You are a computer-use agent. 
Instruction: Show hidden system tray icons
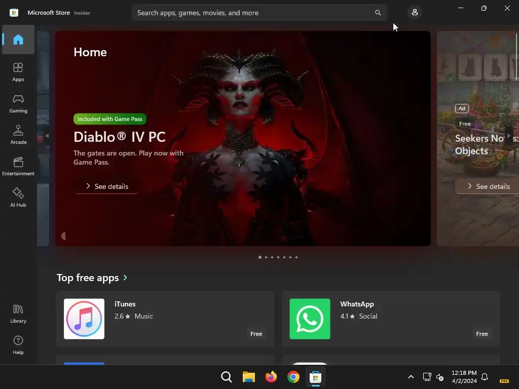(411, 377)
